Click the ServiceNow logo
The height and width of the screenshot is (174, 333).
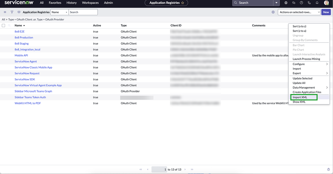pos(19,3)
